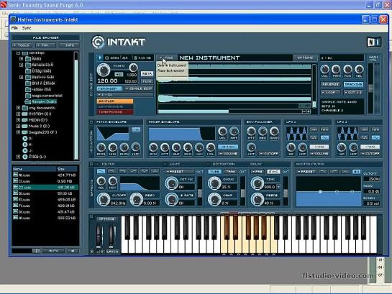
Task: Click Options button above keyboard wheels
Action: [106, 219]
